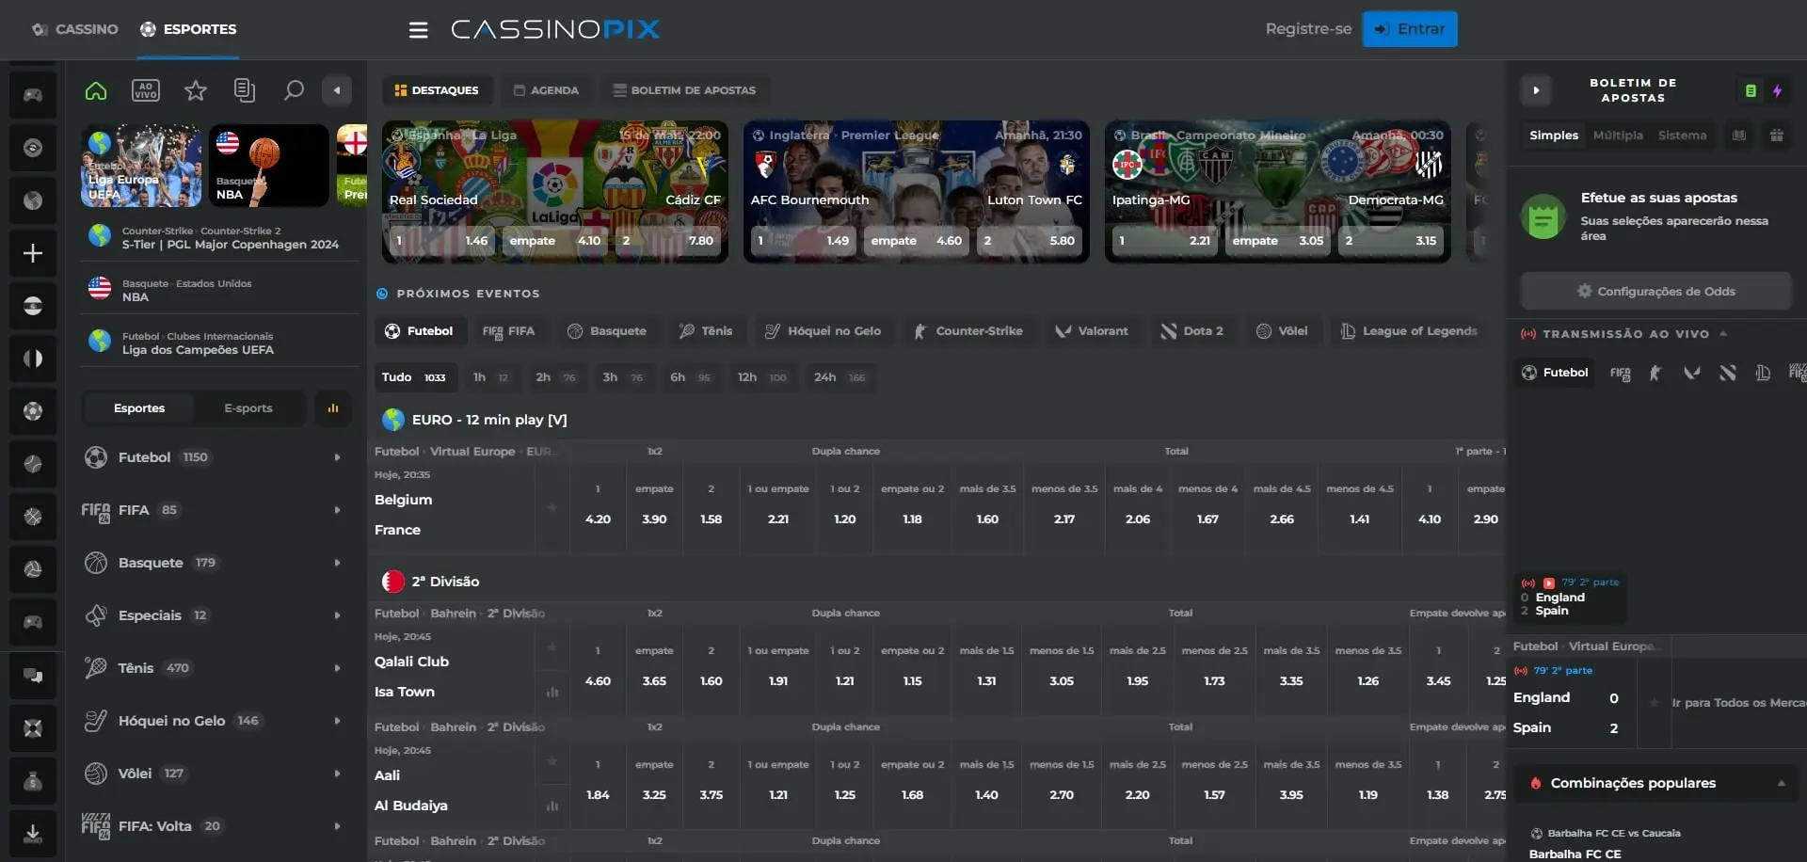Viewport: 1807px width, 862px height.
Task: Favorite the Belgium vs France match star
Action: tap(553, 506)
